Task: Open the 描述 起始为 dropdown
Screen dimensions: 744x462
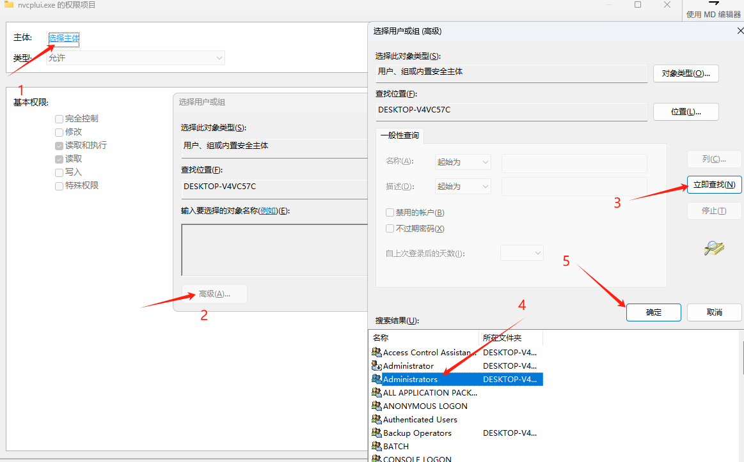Action: coord(463,186)
